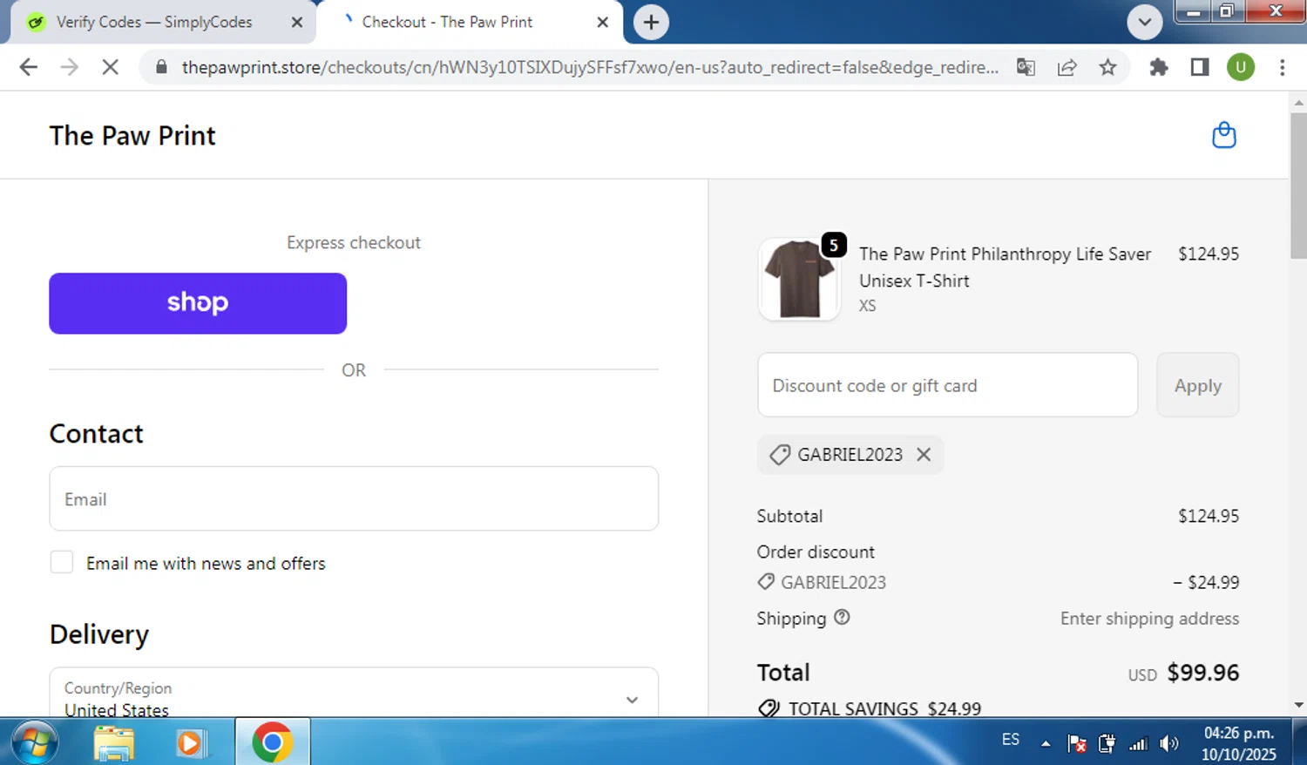
Task: Bookmark this page with the star icon
Action: (x=1107, y=67)
